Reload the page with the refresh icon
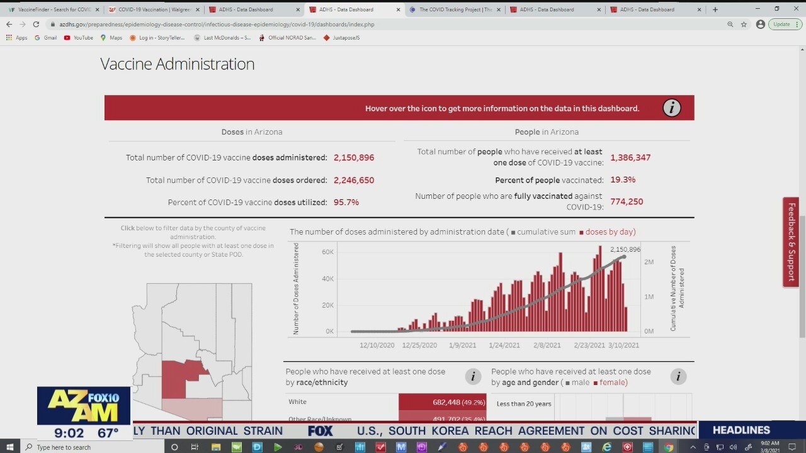Viewport: 806px width, 453px height. 36,24
